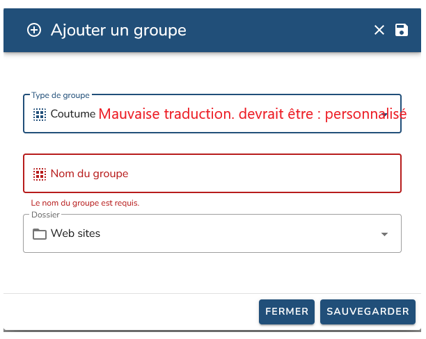Expand the Dossier dropdown arrow
Screen dimensions: 426x339
tap(384, 234)
